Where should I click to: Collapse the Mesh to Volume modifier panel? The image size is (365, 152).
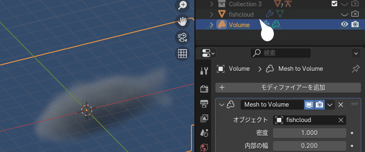tap(222, 105)
